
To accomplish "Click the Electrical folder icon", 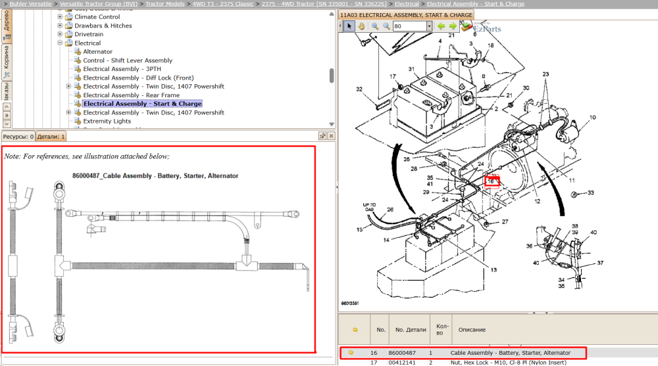I will (69, 43).
